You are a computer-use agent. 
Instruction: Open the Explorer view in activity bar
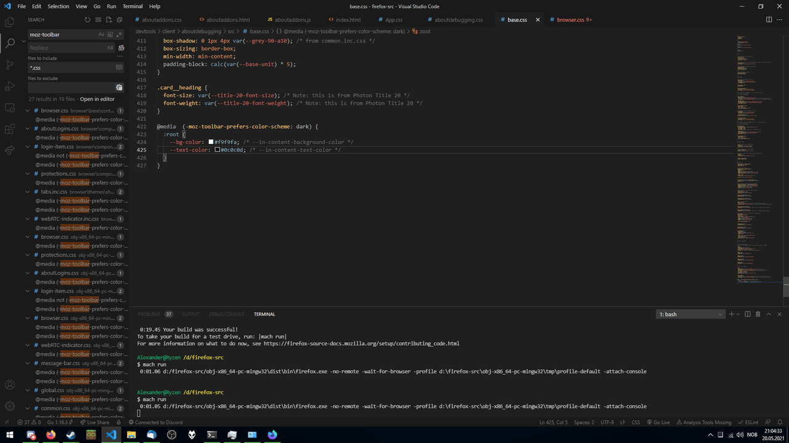[10, 22]
